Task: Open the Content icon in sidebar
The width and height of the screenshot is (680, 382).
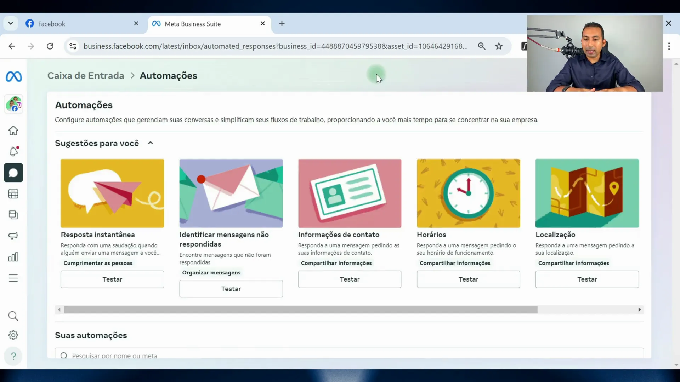Action: pyautogui.click(x=13, y=215)
